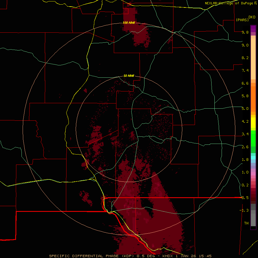Viewport: 258px width, 258px height.
Task: Click the 50 NMI range ring label
Action: point(129,76)
